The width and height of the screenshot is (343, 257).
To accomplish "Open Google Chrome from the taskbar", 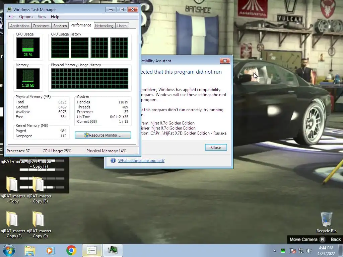I will point(71,250).
